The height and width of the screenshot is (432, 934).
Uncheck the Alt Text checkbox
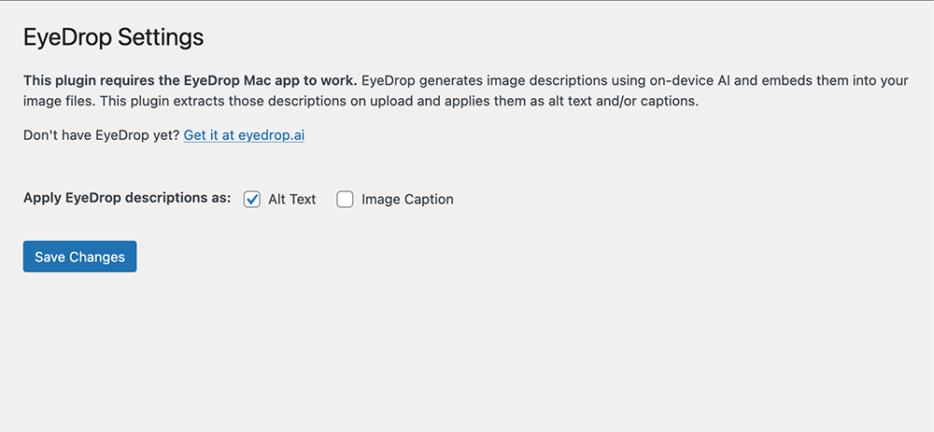coord(251,199)
